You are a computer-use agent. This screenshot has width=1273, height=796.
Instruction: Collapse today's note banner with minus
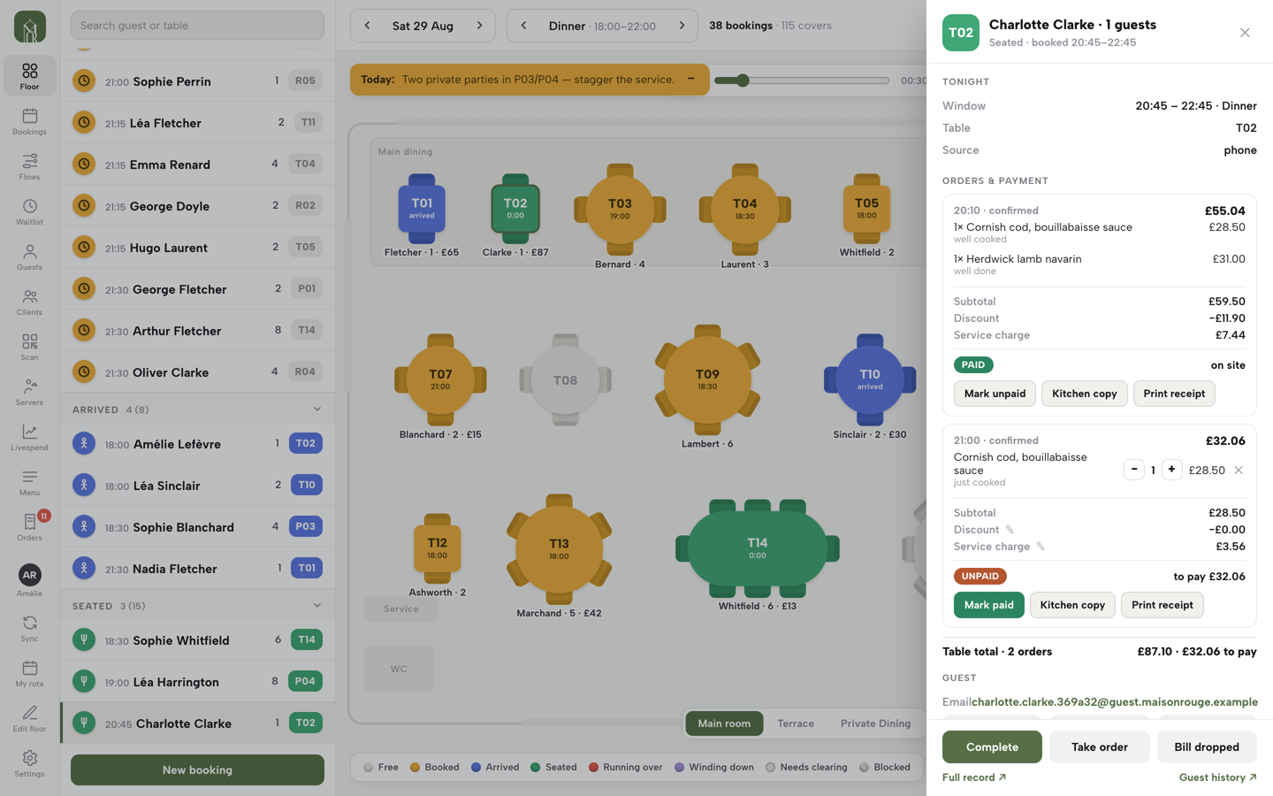691,80
